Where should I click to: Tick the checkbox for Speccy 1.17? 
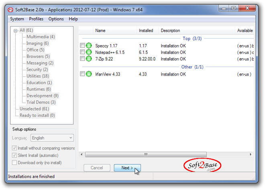82,45
